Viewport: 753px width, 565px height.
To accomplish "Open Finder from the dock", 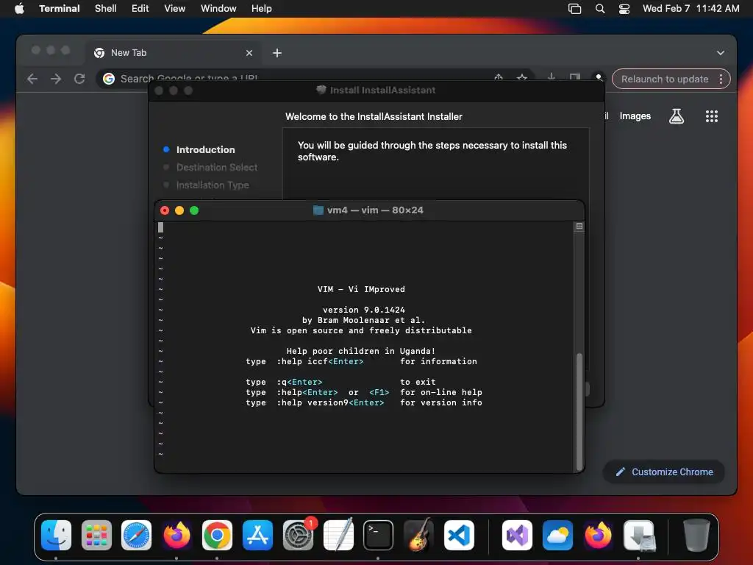I will coord(56,535).
